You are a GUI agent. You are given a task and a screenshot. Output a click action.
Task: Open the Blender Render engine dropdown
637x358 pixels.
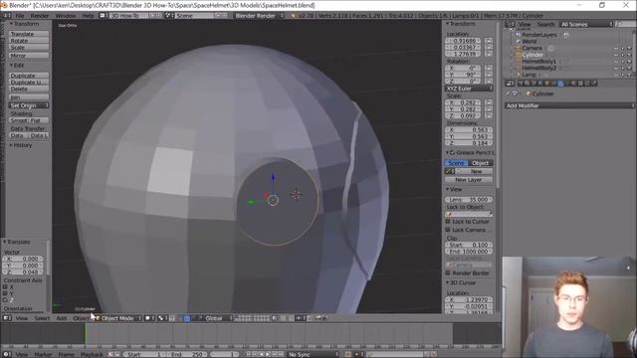[259, 16]
